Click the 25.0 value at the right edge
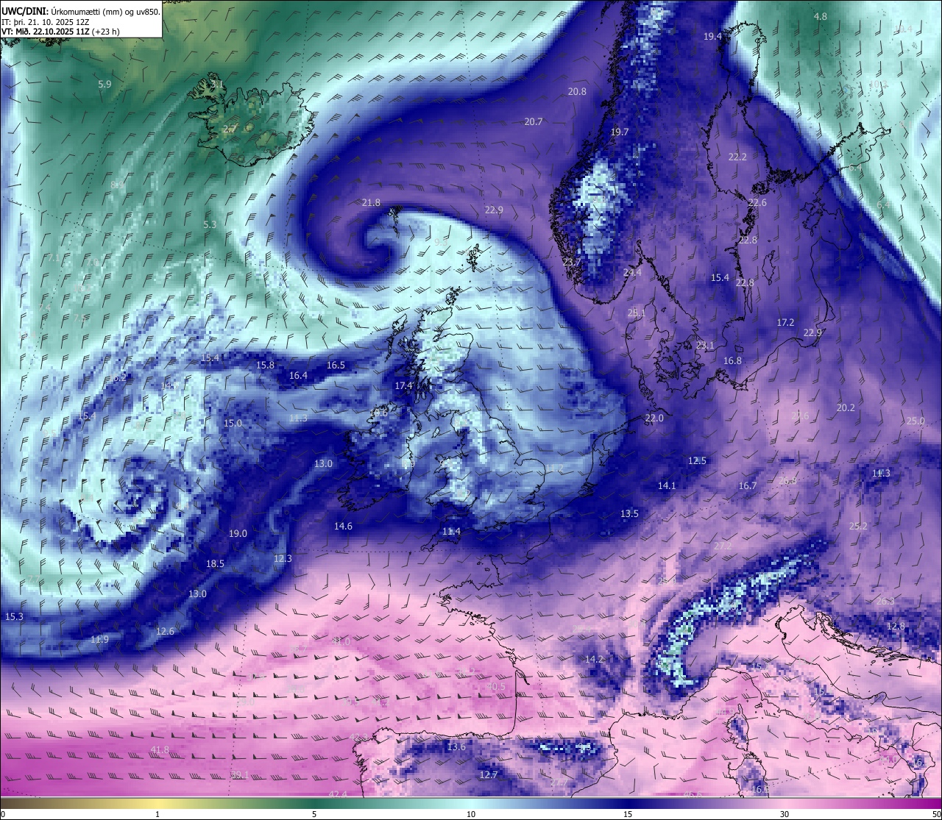The width and height of the screenshot is (942, 820). (916, 421)
